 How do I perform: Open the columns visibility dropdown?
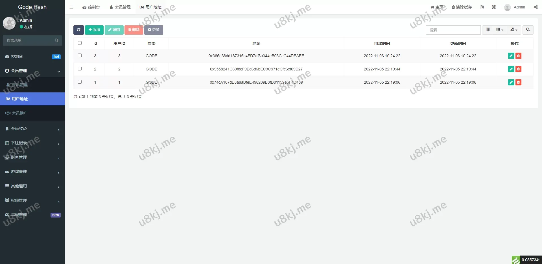coord(500,30)
